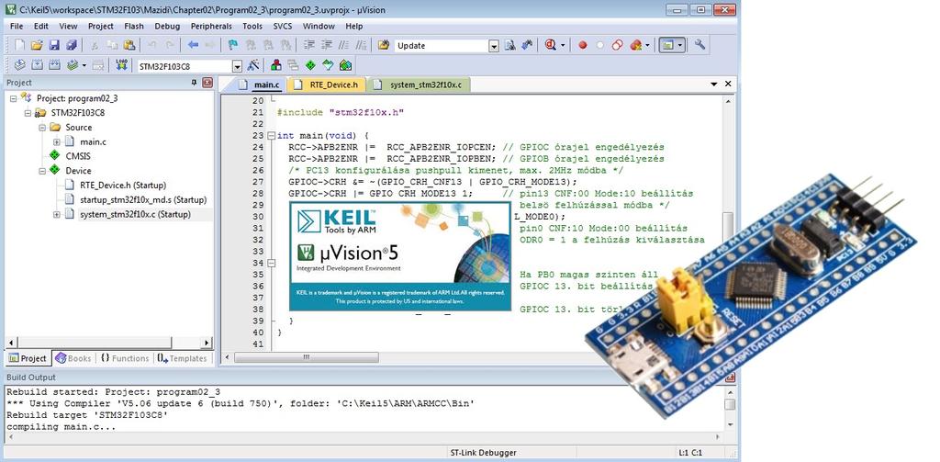This screenshot has width=940, height=462.
Task: Pin the Project panel with the pushpin
Action: click(194, 83)
